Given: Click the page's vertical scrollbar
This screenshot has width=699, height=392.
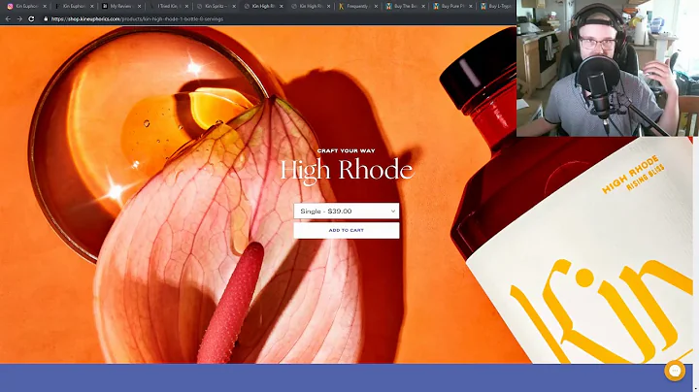Looking at the screenshot, I should point(696,263).
